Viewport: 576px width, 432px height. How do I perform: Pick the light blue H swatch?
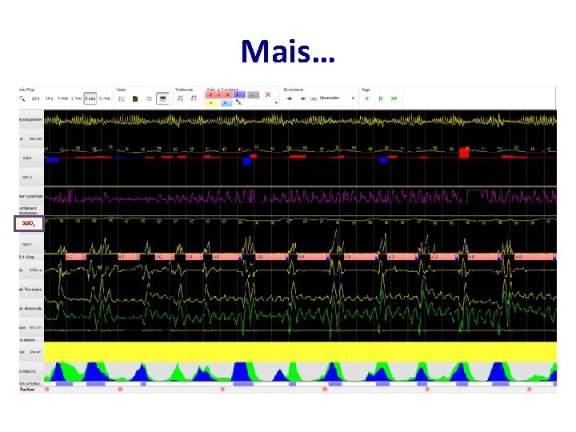(226, 103)
